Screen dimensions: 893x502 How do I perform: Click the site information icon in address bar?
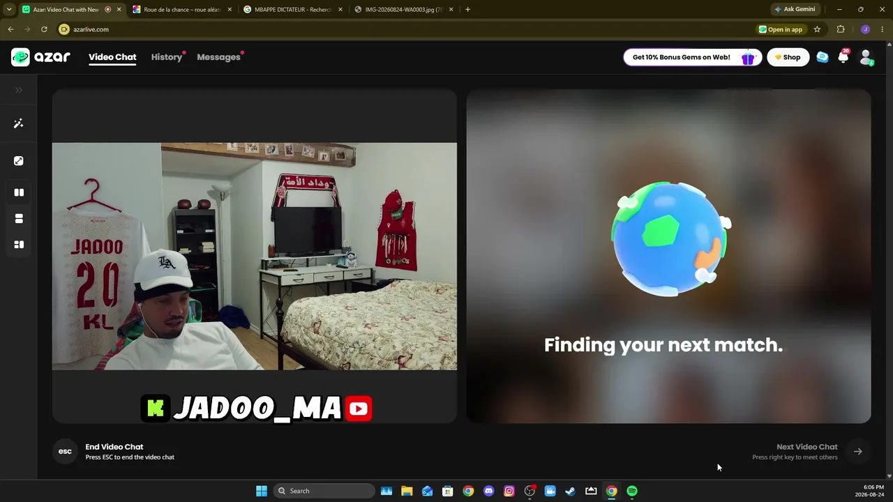coord(64,29)
